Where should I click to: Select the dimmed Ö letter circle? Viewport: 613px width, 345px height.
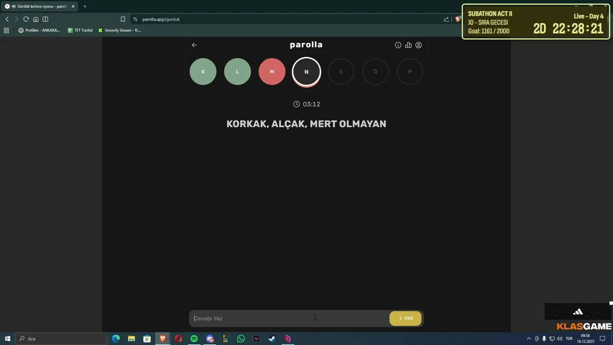click(375, 71)
